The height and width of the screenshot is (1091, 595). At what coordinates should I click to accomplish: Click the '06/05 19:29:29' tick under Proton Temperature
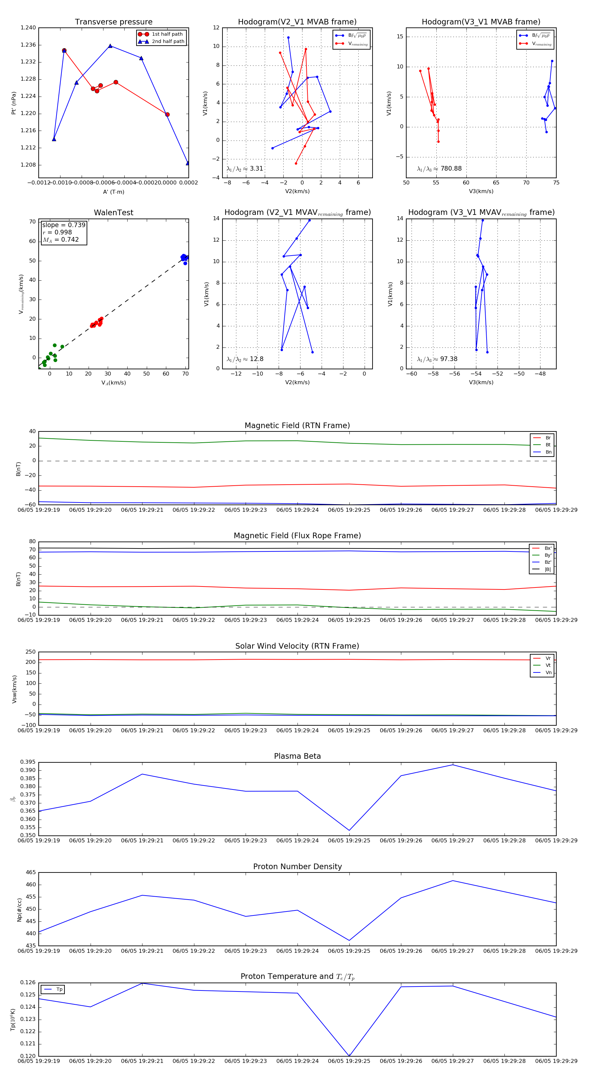pyautogui.click(x=556, y=1061)
